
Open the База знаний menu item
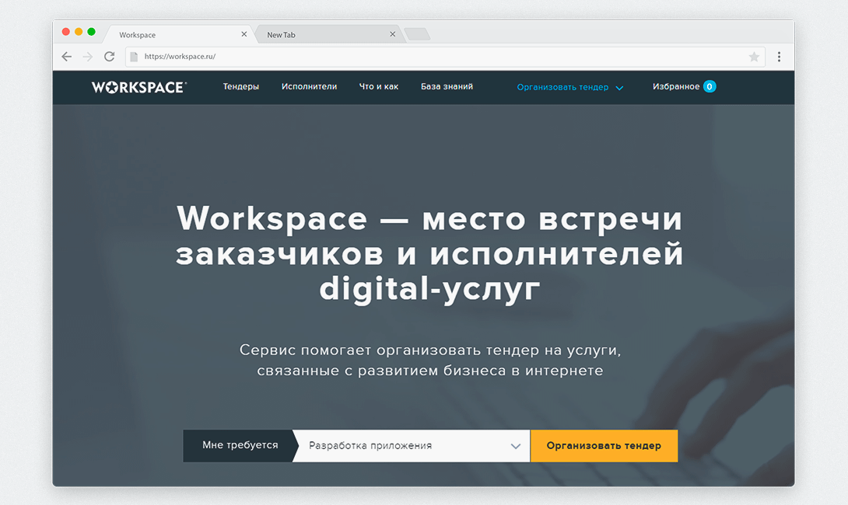(447, 86)
